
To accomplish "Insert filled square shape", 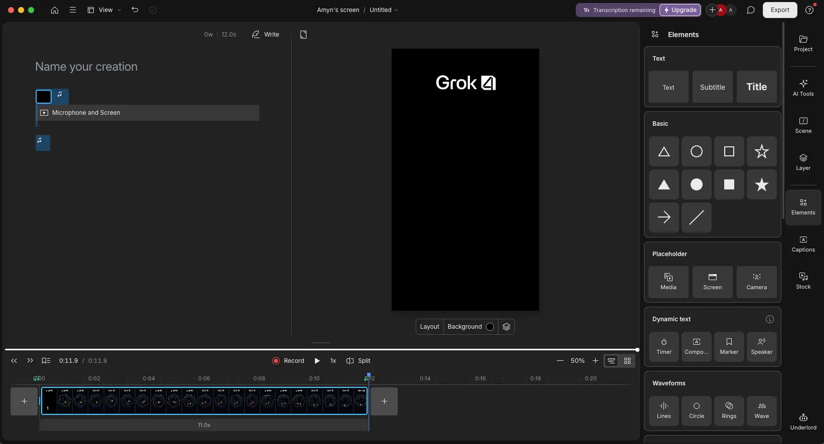I will [729, 184].
